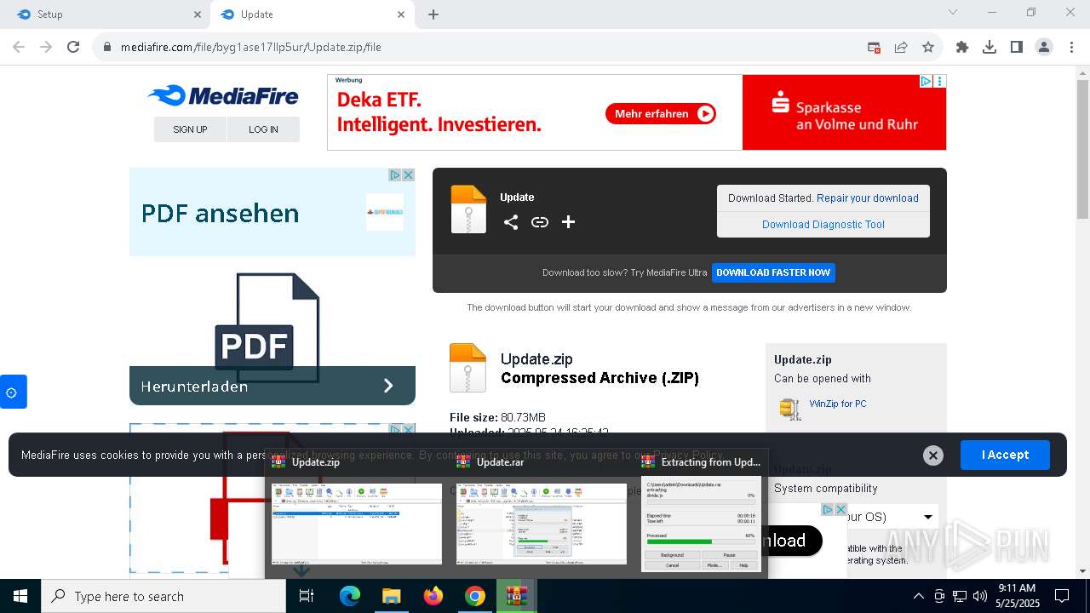Image resolution: width=1090 pixels, height=613 pixels.
Task: Click I Accept cookies button
Action: pos(1005,455)
